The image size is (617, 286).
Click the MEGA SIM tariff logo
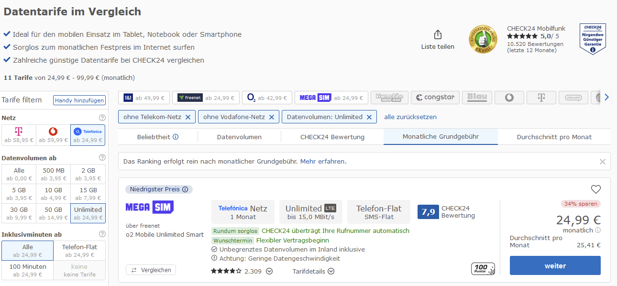tap(150, 207)
